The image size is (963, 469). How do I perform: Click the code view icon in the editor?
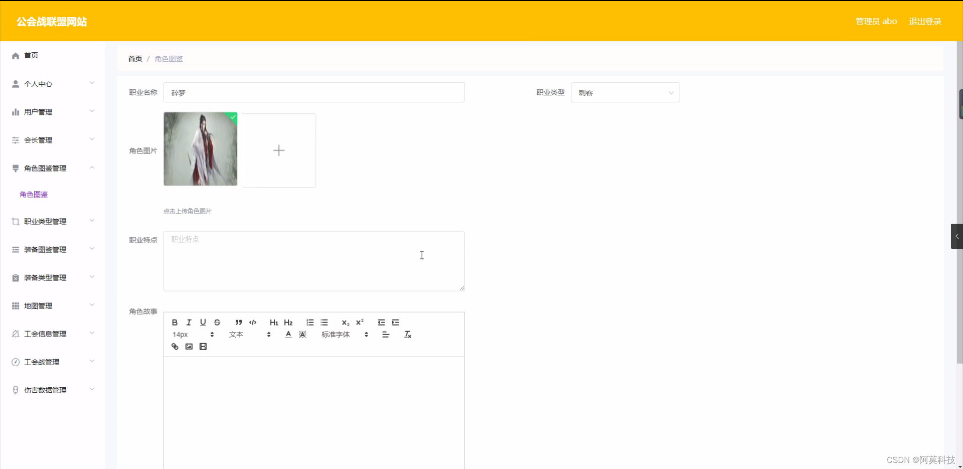253,322
